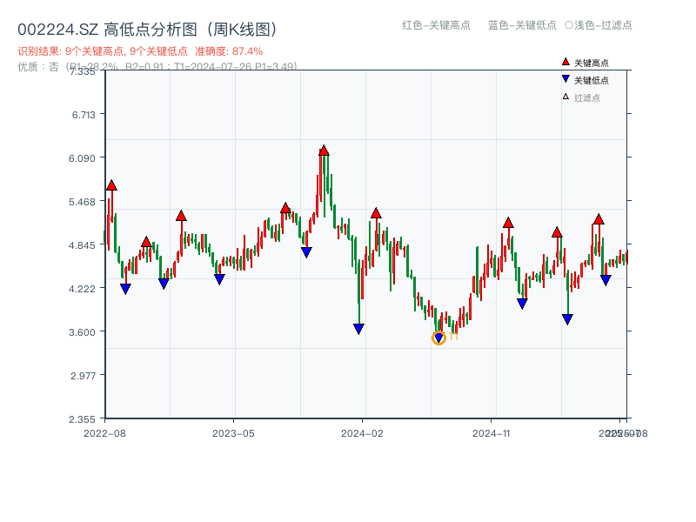Select the blue low marker near 3.6 before 2024-02
Viewport: 696px width, 522px height.
point(358,329)
